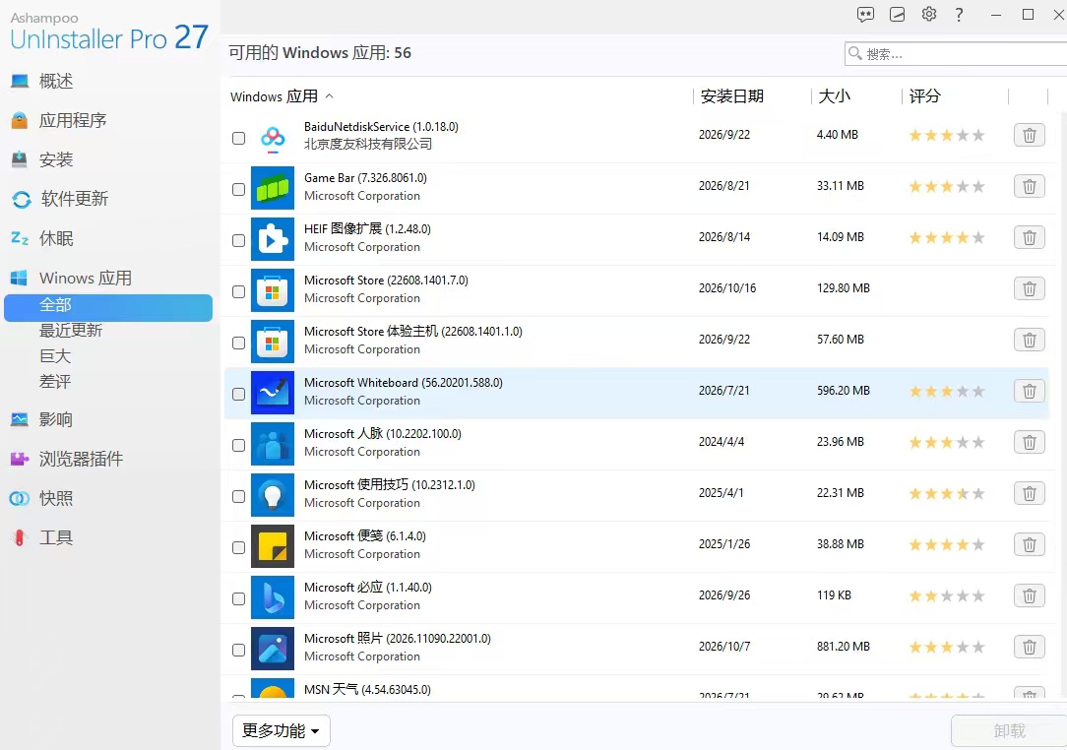1067x750 pixels.
Task: Click trash icon for Game Bar
Action: pyautogui.click(x=1029, y=186)
